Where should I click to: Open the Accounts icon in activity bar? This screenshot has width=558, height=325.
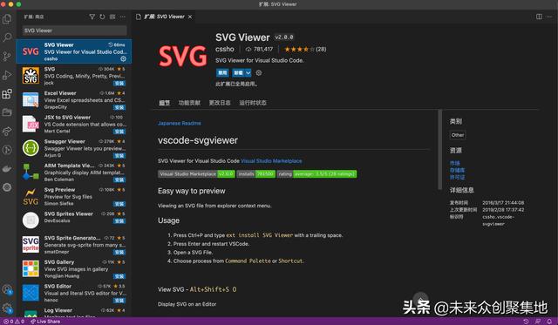point(7,289)
